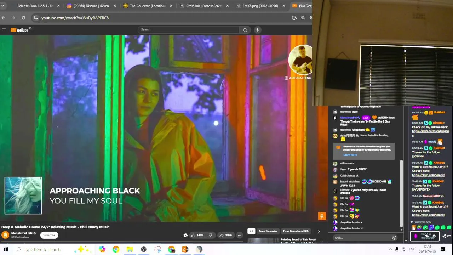Subscribe to Monstercat Silk
453x255 pixels.
[49, 235]
